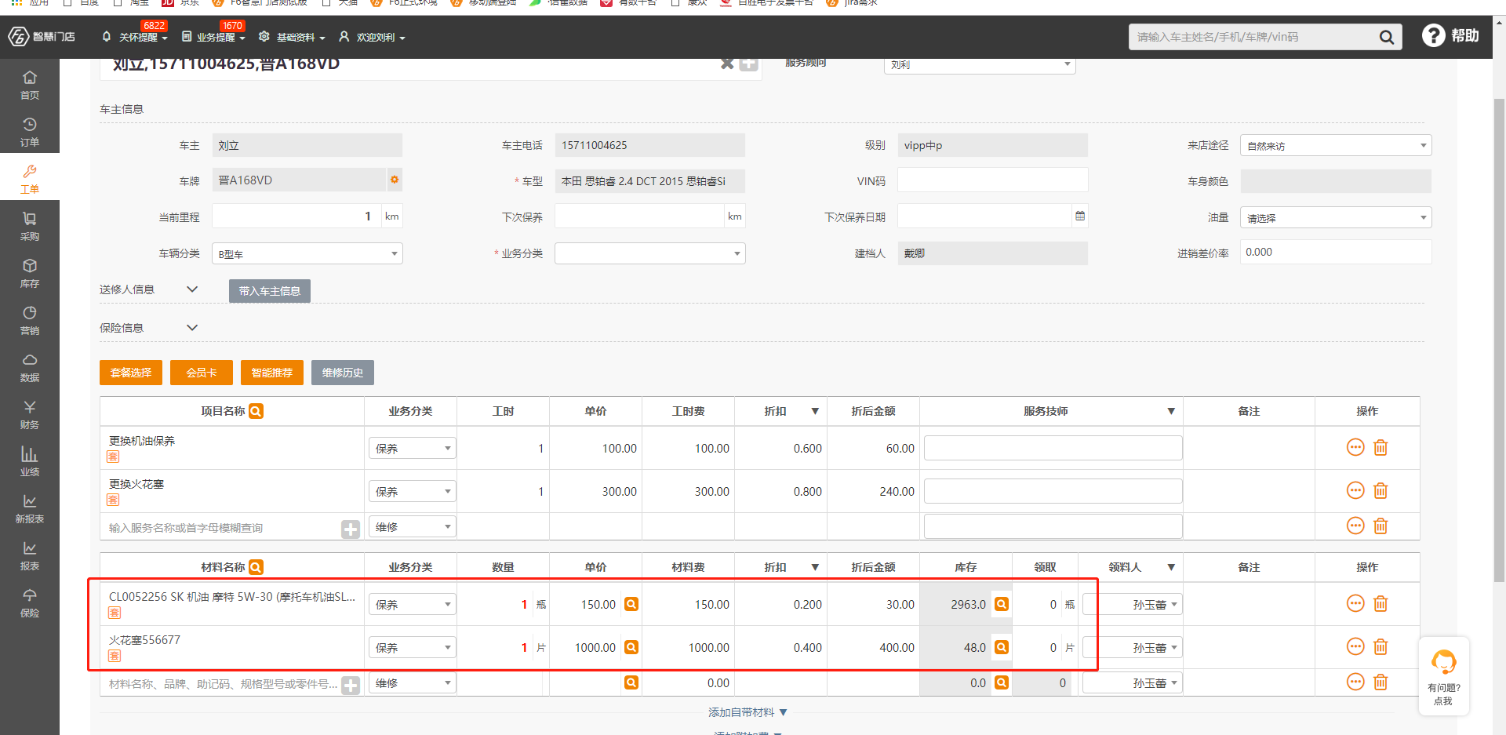This screenshot has height=735, width=1506.
Task: Open 关怀提醒 menu
Action: click(x=135, y=37)
